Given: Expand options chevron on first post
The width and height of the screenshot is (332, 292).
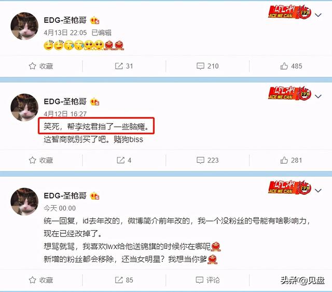Looking at the screenshot, I should pos(318,15).
